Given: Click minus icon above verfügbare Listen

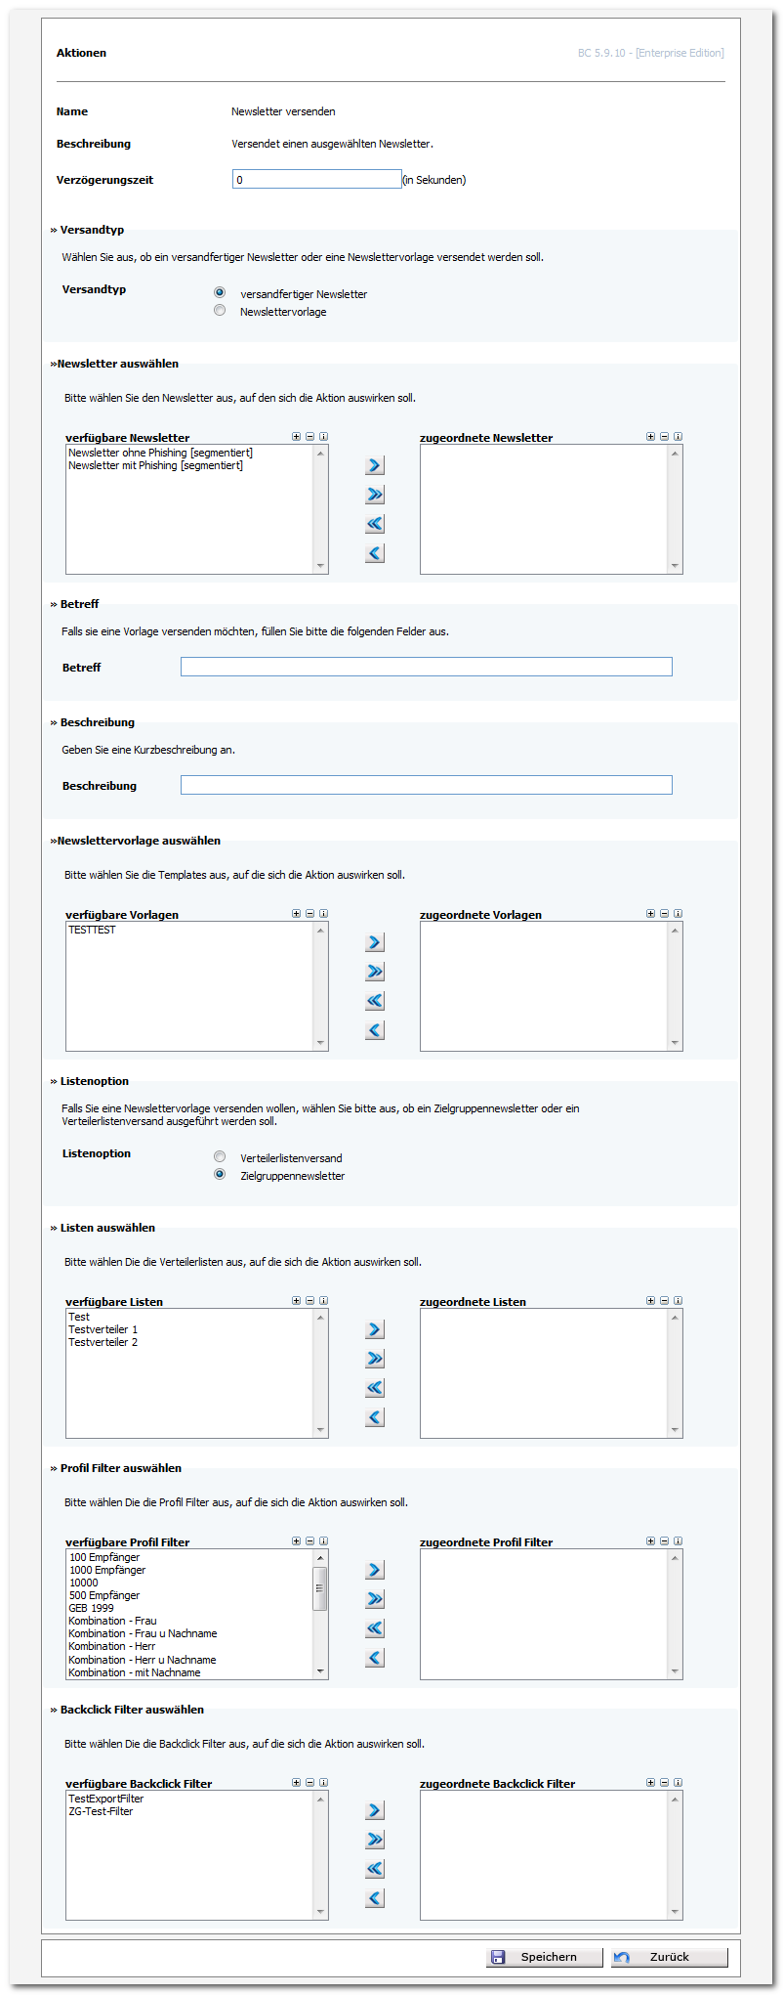Looking at the screenshot, I should 309,1301.
